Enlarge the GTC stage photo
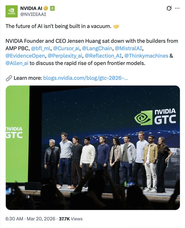 point(92,148)
